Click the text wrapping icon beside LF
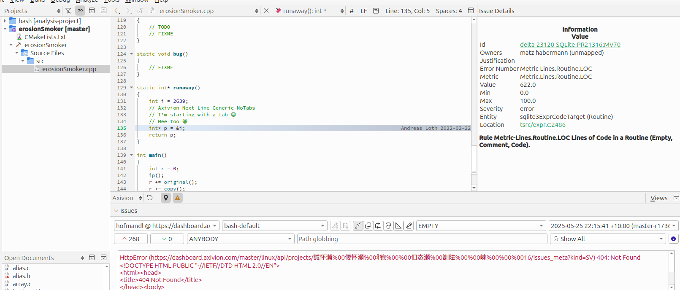 (376, 11)
